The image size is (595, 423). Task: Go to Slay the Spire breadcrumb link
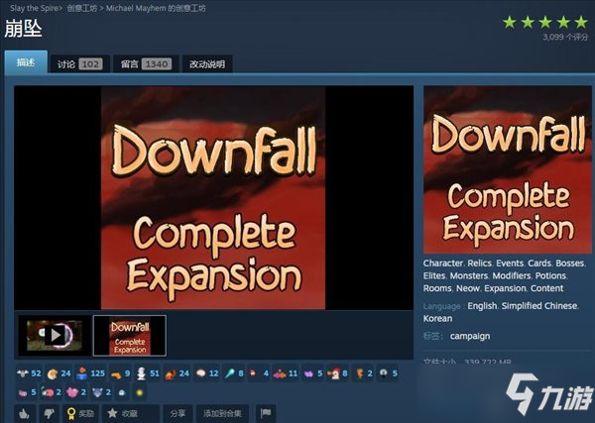34,8
